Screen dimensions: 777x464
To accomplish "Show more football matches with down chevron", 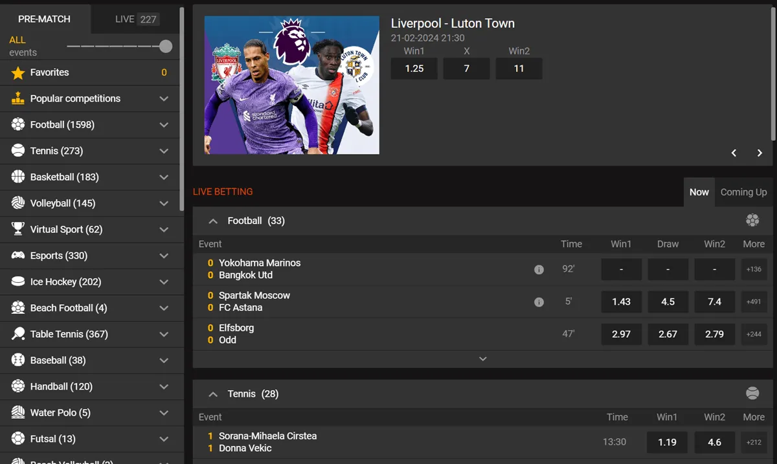I will pyautogui.click(x=482, y=359).
